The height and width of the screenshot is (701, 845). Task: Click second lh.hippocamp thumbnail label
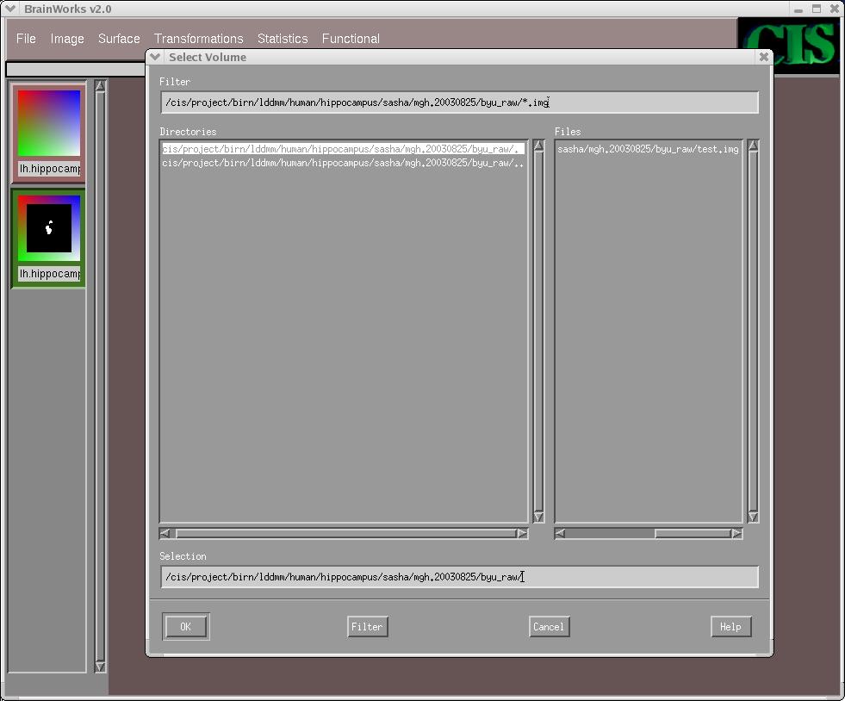[49, 274]
